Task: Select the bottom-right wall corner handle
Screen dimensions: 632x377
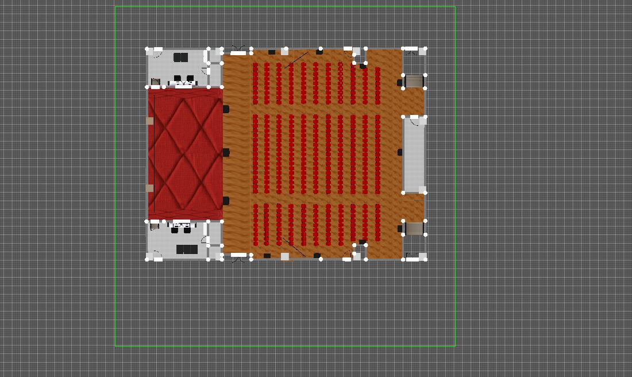Action: (x=425, y=259)
